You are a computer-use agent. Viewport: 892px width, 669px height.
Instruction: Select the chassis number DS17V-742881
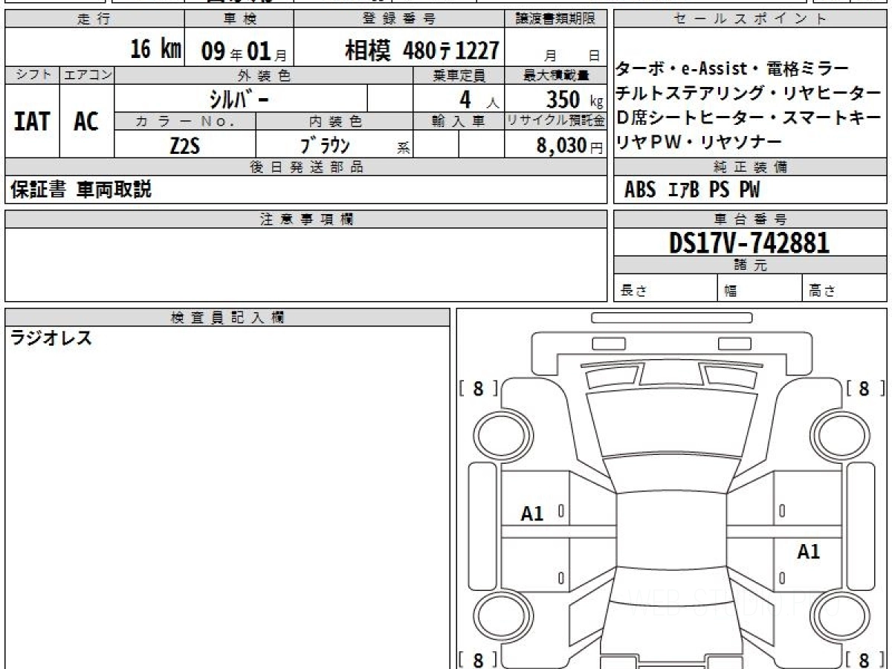pos(749,242)
